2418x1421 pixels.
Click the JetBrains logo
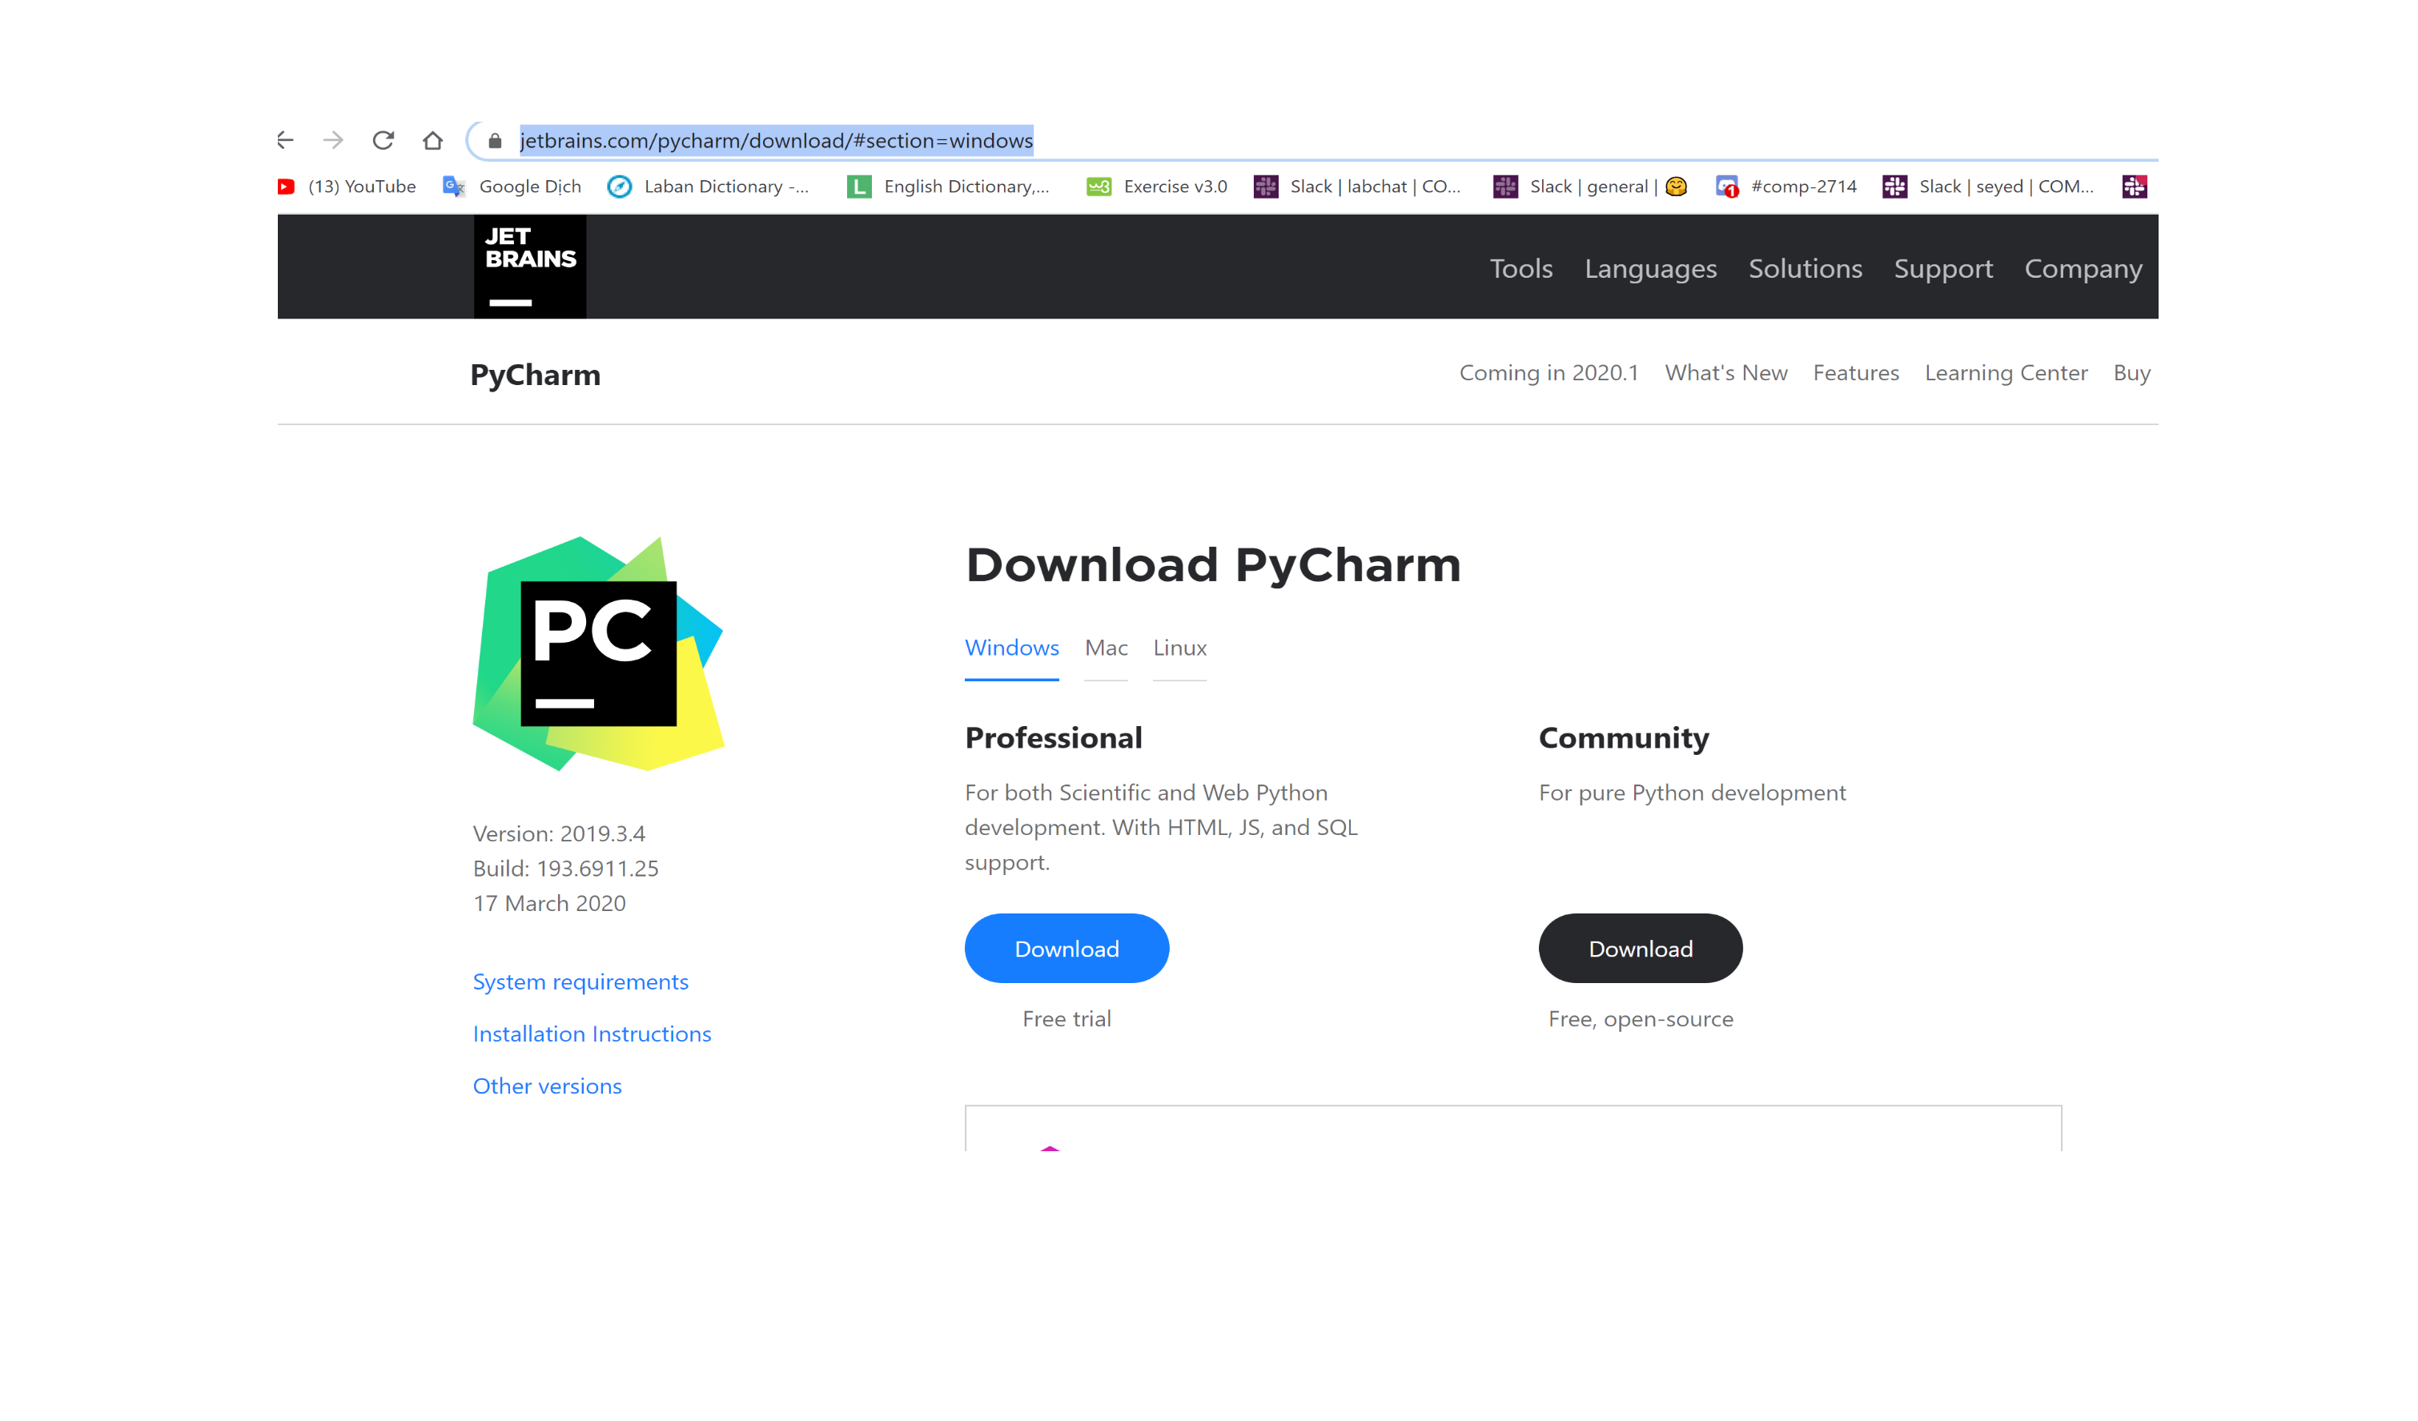point(530,266)
